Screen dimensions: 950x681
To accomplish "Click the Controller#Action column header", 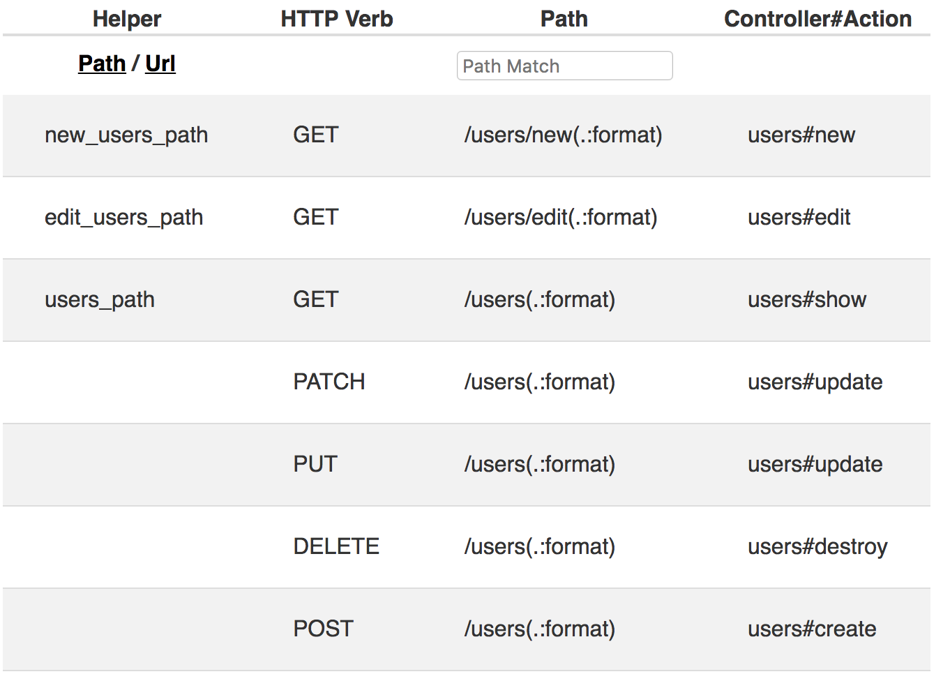I will point(817,19).
